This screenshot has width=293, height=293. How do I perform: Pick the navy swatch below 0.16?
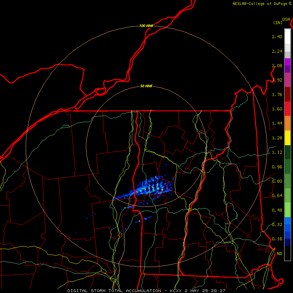point(287,243)
